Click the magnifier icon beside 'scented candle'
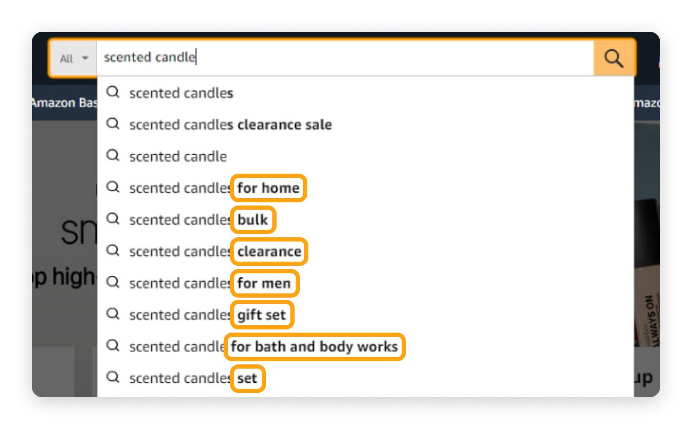692x429 pixels. (113, 156)
